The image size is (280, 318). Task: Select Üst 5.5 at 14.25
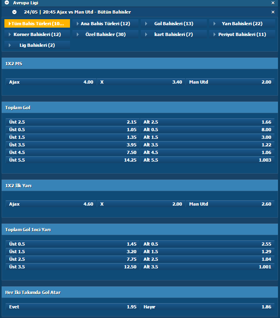tap(72, 160)
